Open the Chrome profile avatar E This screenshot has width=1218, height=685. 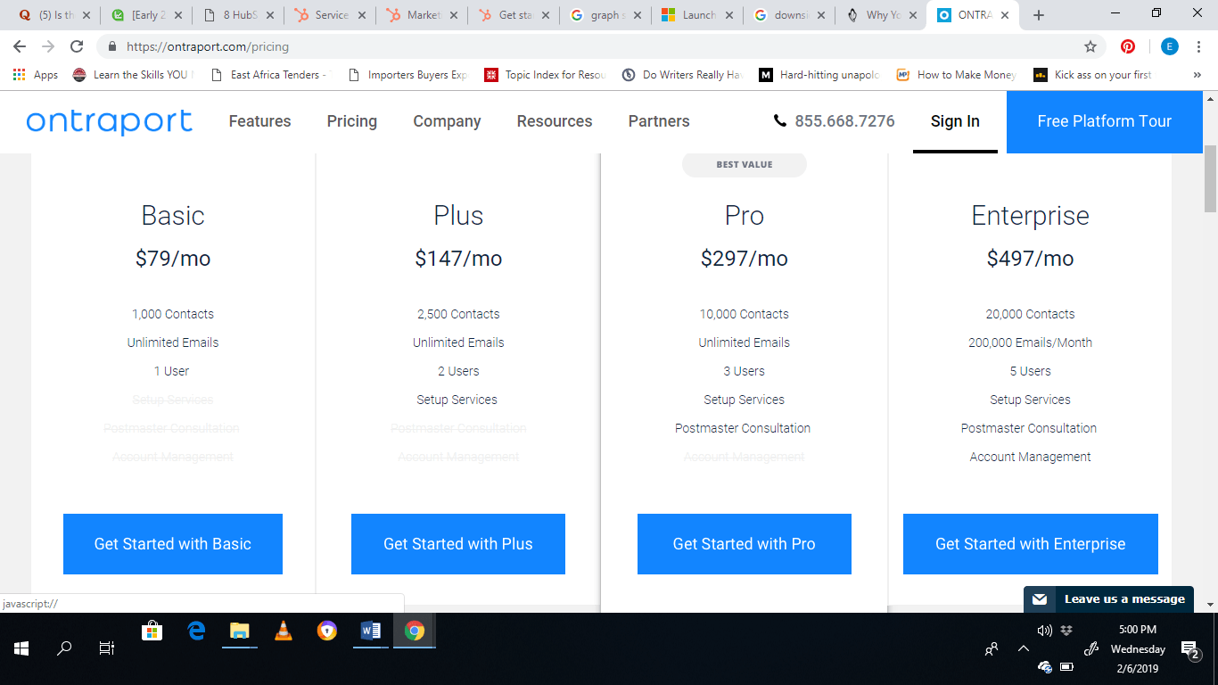click(1169, 46)
